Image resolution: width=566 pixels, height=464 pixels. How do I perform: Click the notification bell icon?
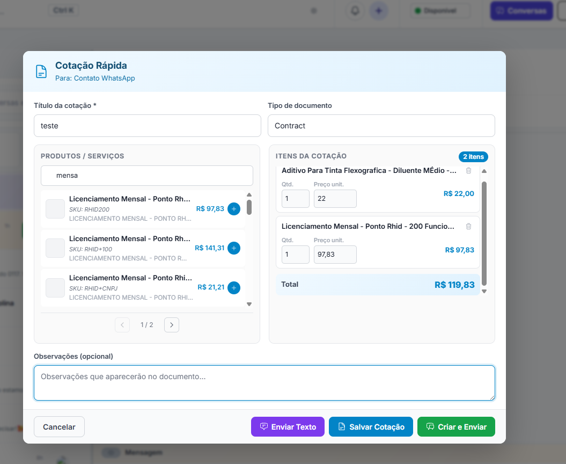(355, 11)
